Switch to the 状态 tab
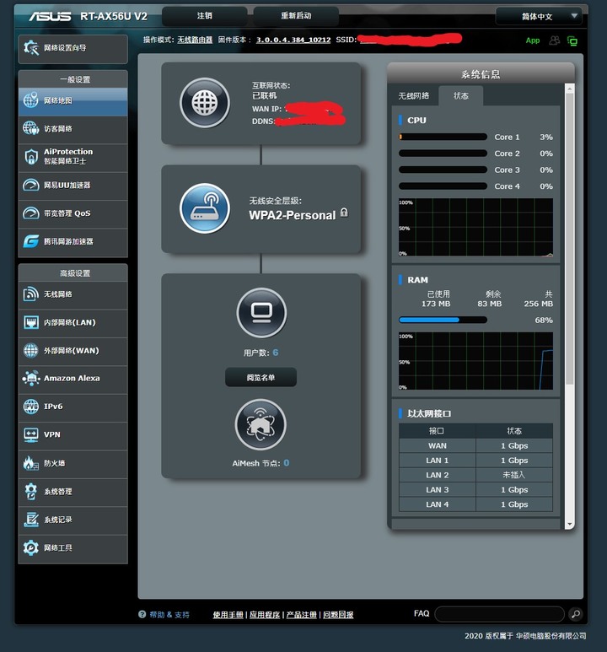This screenshot has height=652, width=607. pyautogui.click(x=460, y=96)
